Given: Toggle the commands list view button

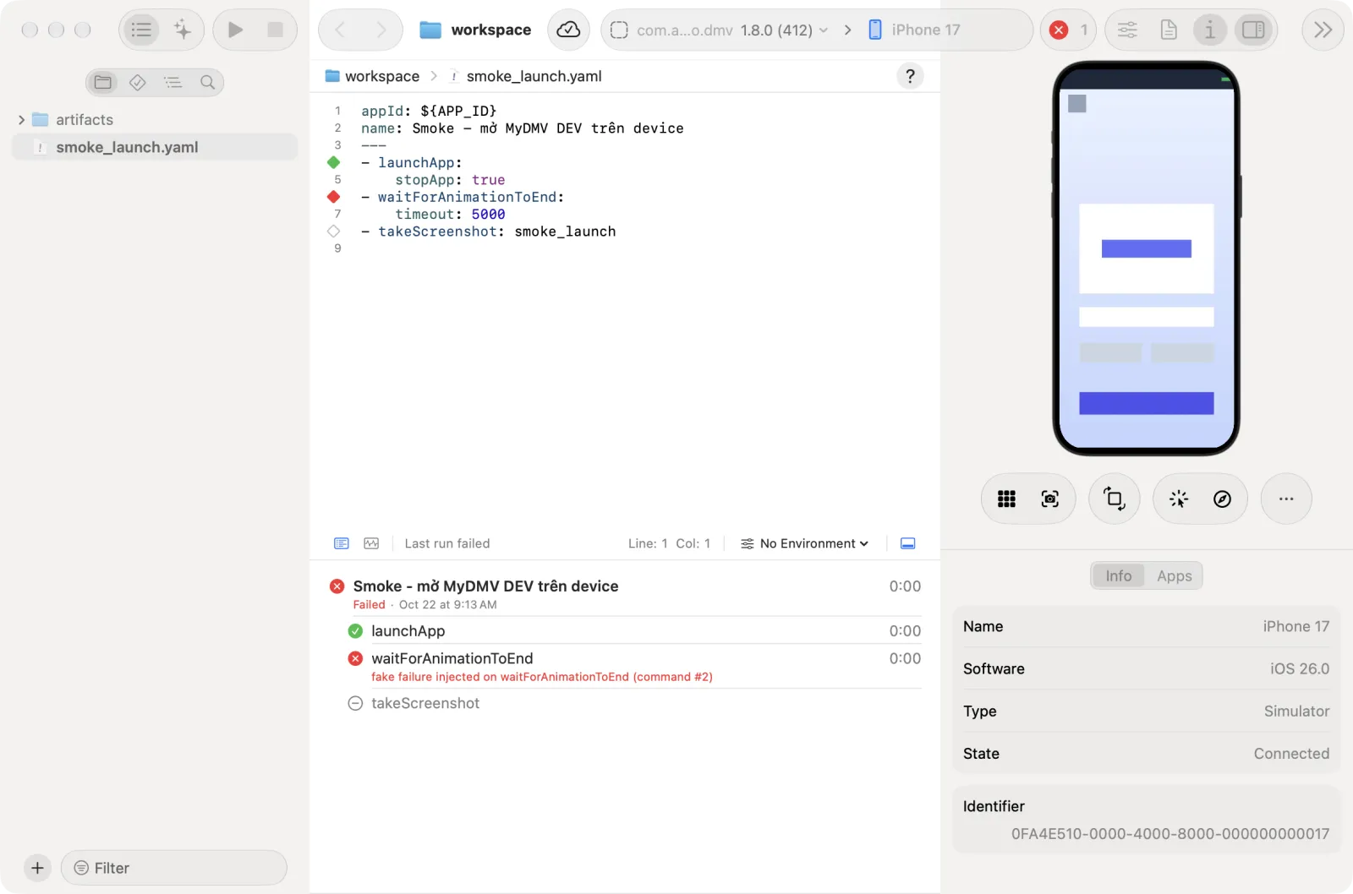Looking at the screenshot, I should (x=141, y=30).
